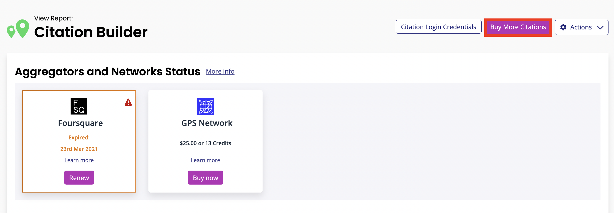The height and width of the screenshot is (213, 614).
Task: Open Citation Login Credentials
Action: point(439,27)
